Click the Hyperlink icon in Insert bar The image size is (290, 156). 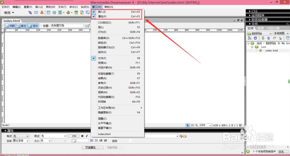coord(30,12)
